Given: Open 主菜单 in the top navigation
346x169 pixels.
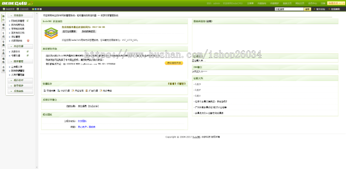Looking at the screenshot, I should point(250,3).
